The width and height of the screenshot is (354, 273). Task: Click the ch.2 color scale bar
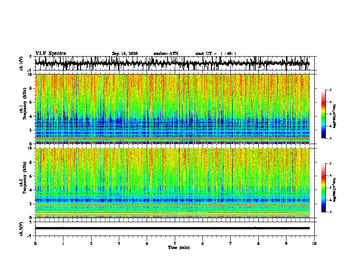click(323, 188)
